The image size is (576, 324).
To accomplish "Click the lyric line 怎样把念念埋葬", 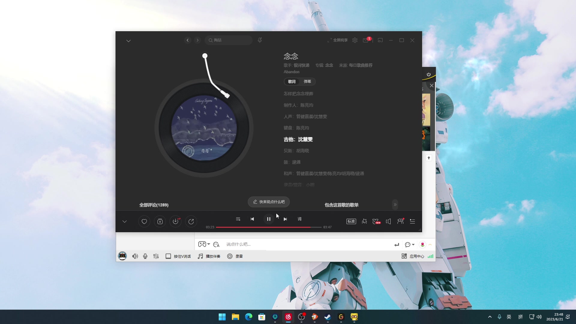I will [298, 94].
